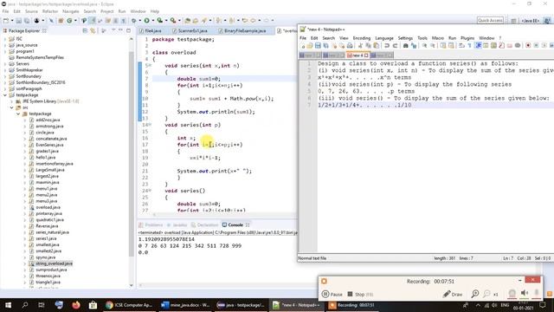Click the Eclipse New file toolbar icon
Image resolution: width=554 pixels, height=312 pixels.
(x=6, y=21)
